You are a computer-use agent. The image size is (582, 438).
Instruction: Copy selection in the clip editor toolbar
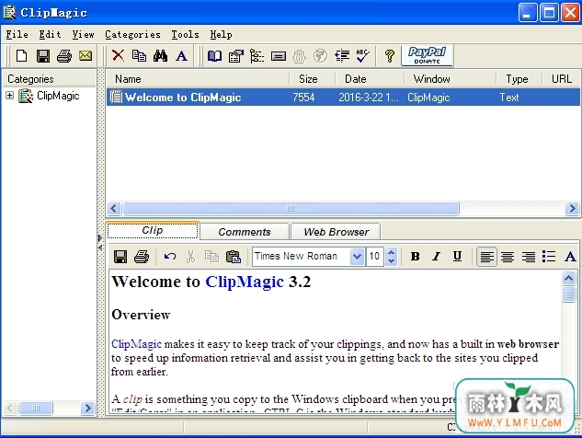tap(212, 257)
